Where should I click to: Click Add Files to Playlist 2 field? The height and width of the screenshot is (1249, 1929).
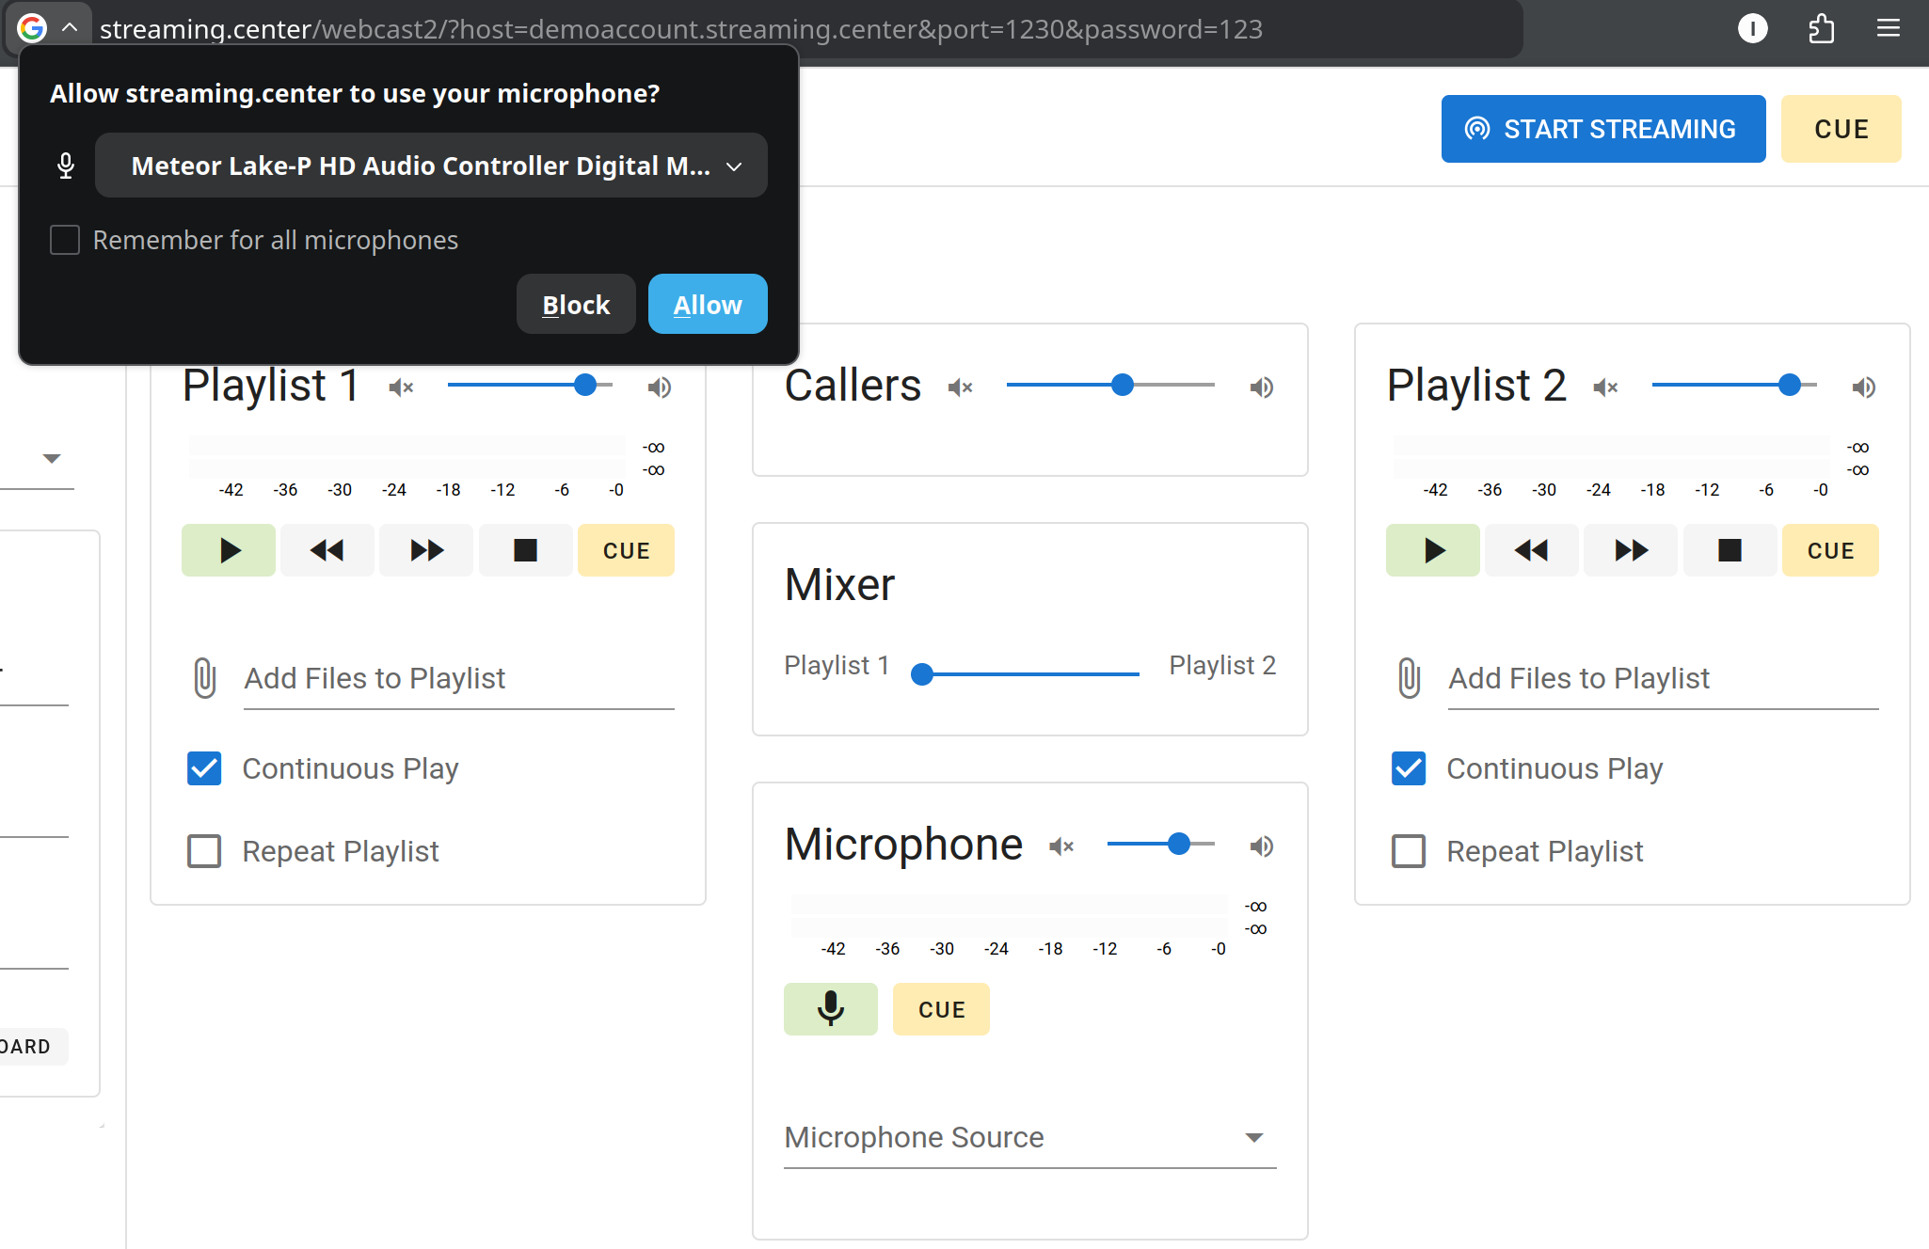pyautogui.click(x=1662, y=678)
